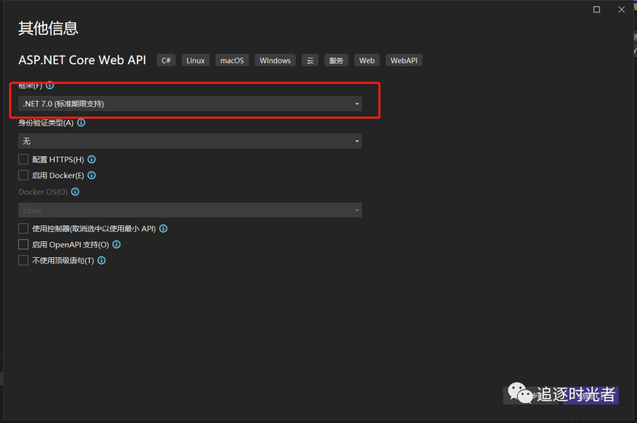The width and height of the screenshot is (637, 423).
Task: Open the disabled Docker OS Linux dropdown
Action: [190, 210]
